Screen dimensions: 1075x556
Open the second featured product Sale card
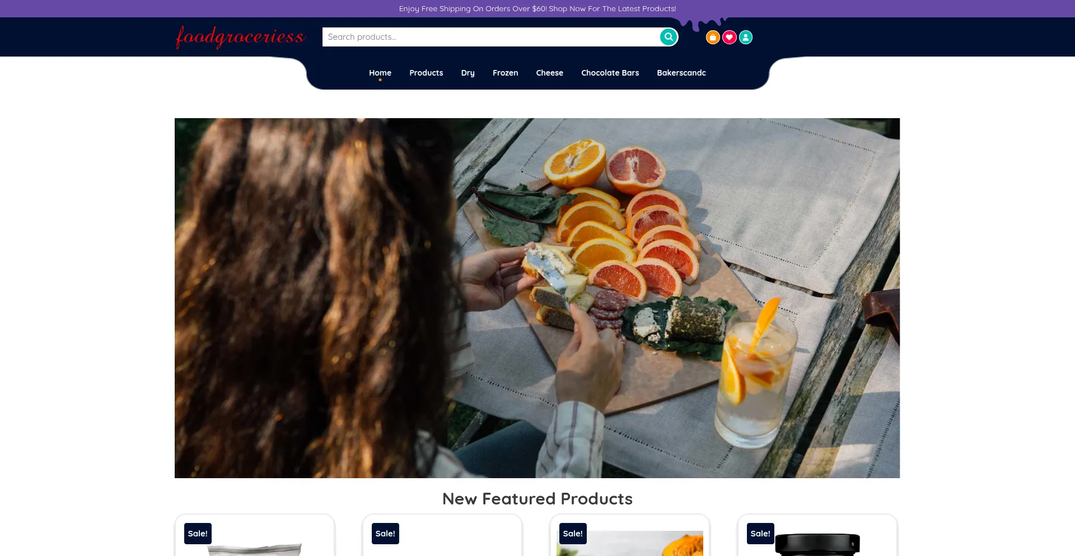[442, 535]
